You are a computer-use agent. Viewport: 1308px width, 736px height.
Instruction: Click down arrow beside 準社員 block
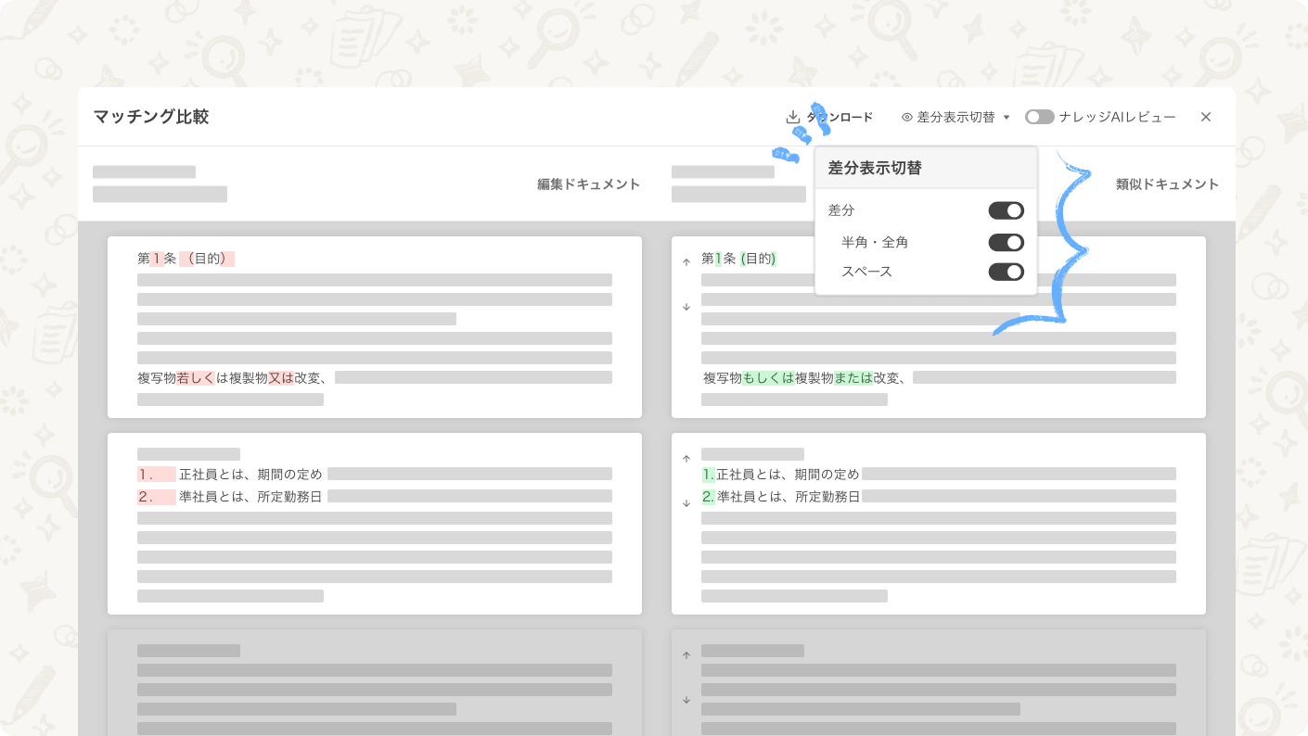click(686, 503)
